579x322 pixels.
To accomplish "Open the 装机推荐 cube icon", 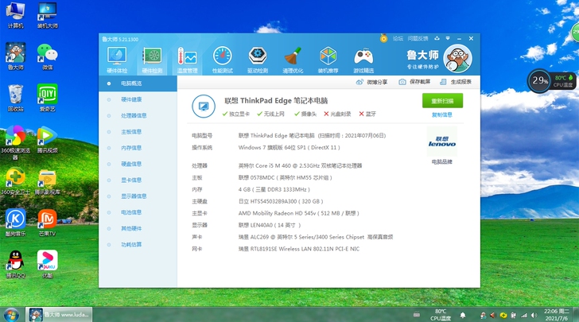I will tap(328, 60).
